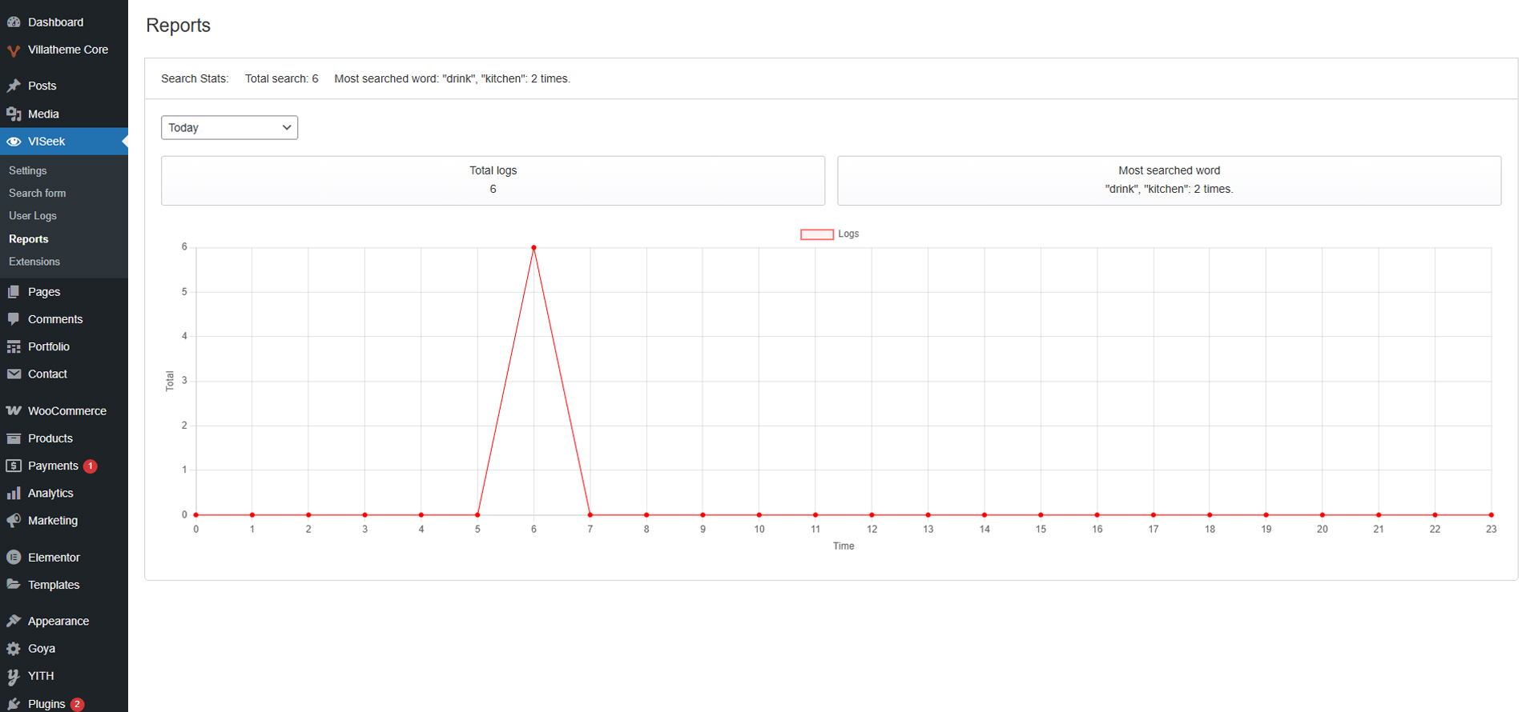Click the Payments notification badge
The width and height of the screenshot is (1522, 712).
point(91,466)
